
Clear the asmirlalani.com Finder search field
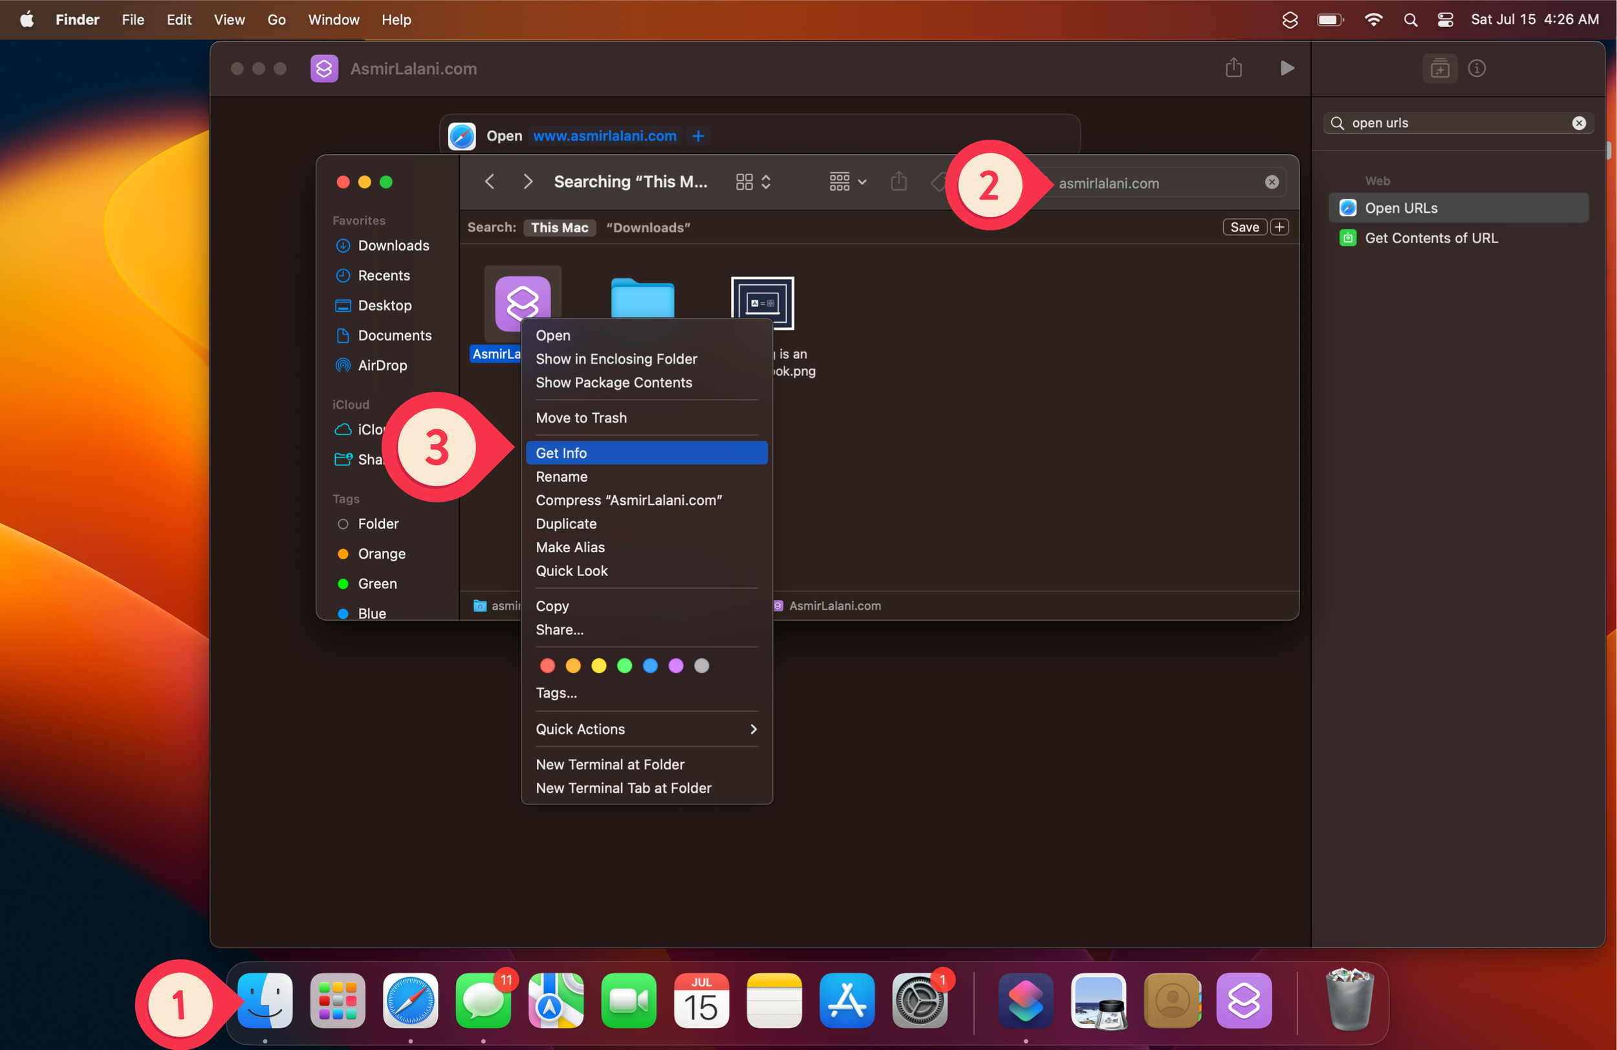click(x=1271, y=182)
